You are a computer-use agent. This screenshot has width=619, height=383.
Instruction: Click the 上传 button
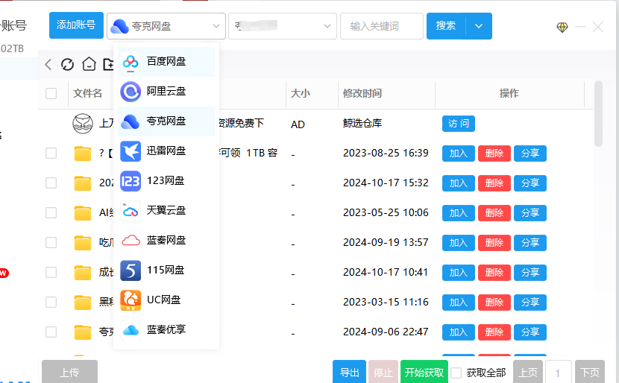click(x=69, y=372)
